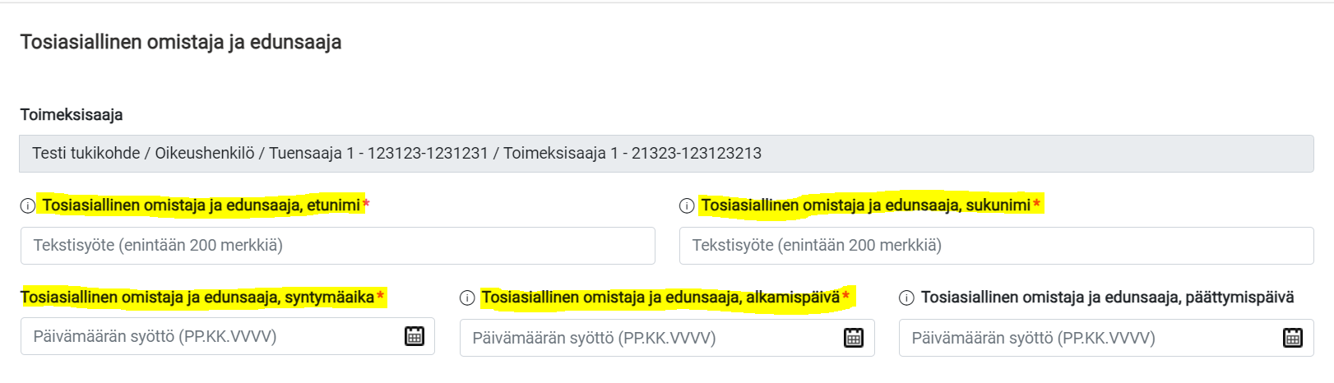Focus the sukunimi text input field

coord(997,246)
